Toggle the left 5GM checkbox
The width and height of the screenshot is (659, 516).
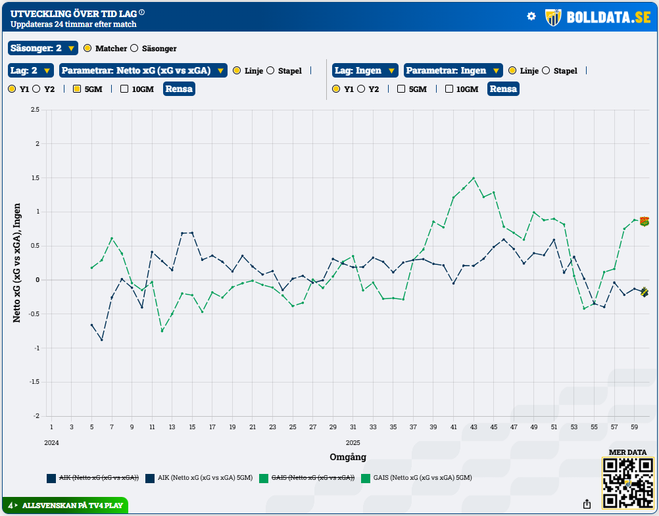click(77, 89)
